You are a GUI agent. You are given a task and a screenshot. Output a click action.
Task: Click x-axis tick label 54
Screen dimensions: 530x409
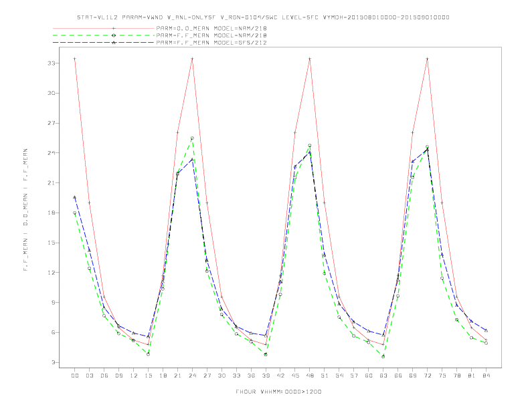tap(339, 376)
